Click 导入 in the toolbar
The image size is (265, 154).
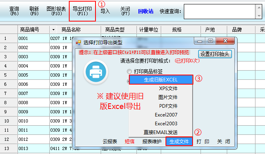pos(105,11)
